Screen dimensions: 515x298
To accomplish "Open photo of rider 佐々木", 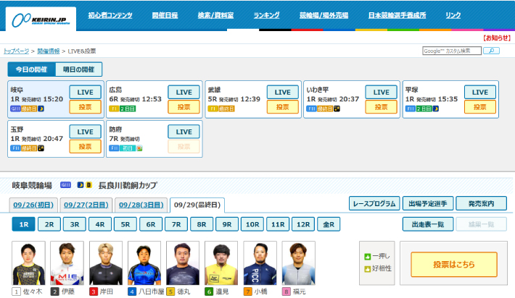I will [x=28, y=263].
